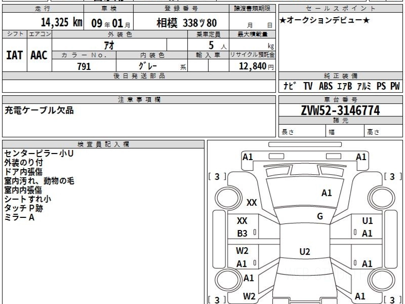The image size is (405, 304).
Task: Select exterior color value アオ
Action: click(110, 45)
